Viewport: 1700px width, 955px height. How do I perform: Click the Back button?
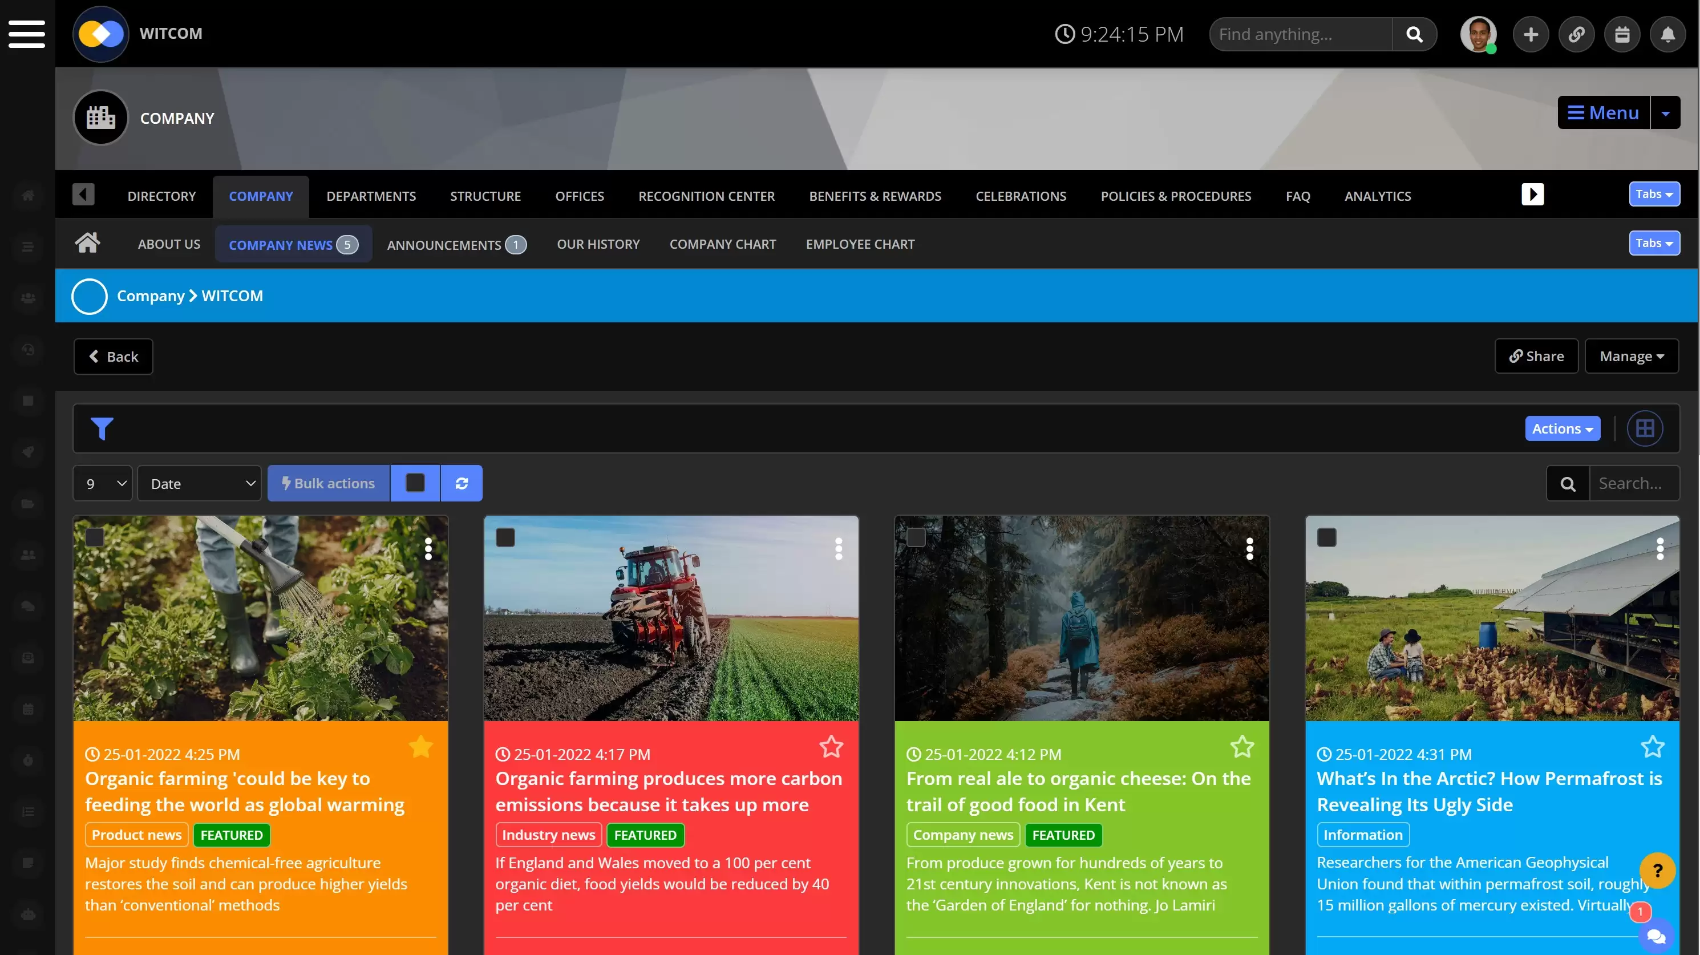(114, 357)
